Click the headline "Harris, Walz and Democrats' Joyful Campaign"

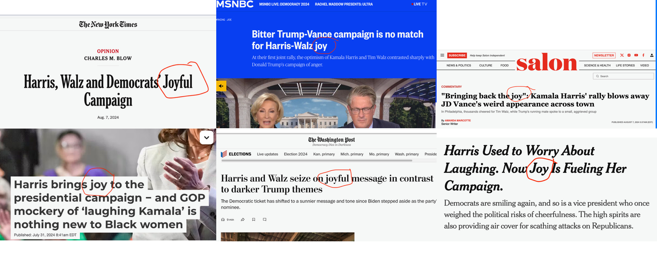point(108,91)
